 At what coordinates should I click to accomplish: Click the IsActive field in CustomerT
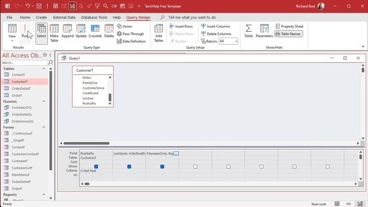point(88,98)
